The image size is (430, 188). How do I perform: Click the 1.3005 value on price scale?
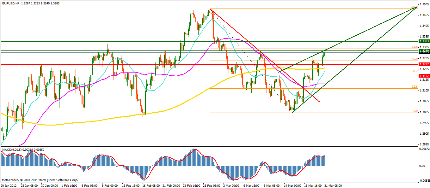(423, 112)
